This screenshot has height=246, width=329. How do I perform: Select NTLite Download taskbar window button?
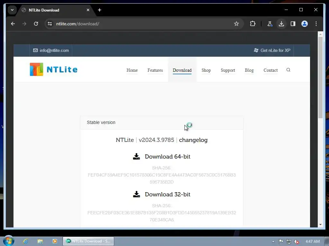pos(88,241)
